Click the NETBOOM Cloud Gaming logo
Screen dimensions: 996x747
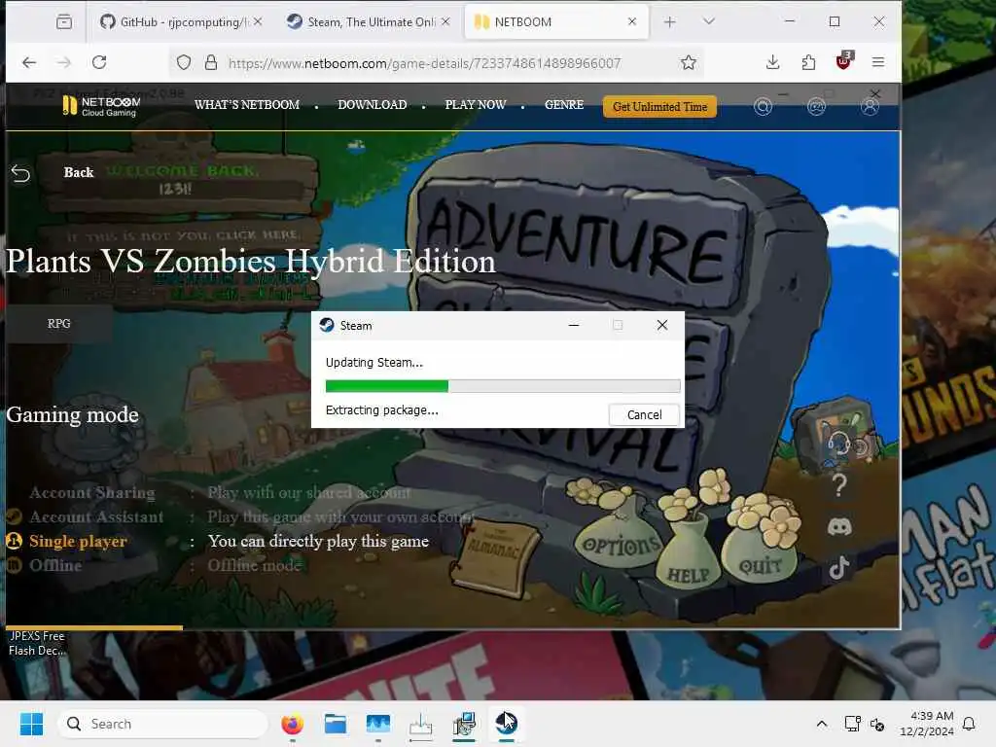101,106
